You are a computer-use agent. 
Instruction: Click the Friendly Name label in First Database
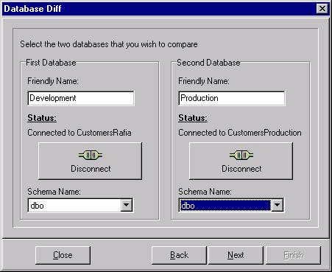53,81
